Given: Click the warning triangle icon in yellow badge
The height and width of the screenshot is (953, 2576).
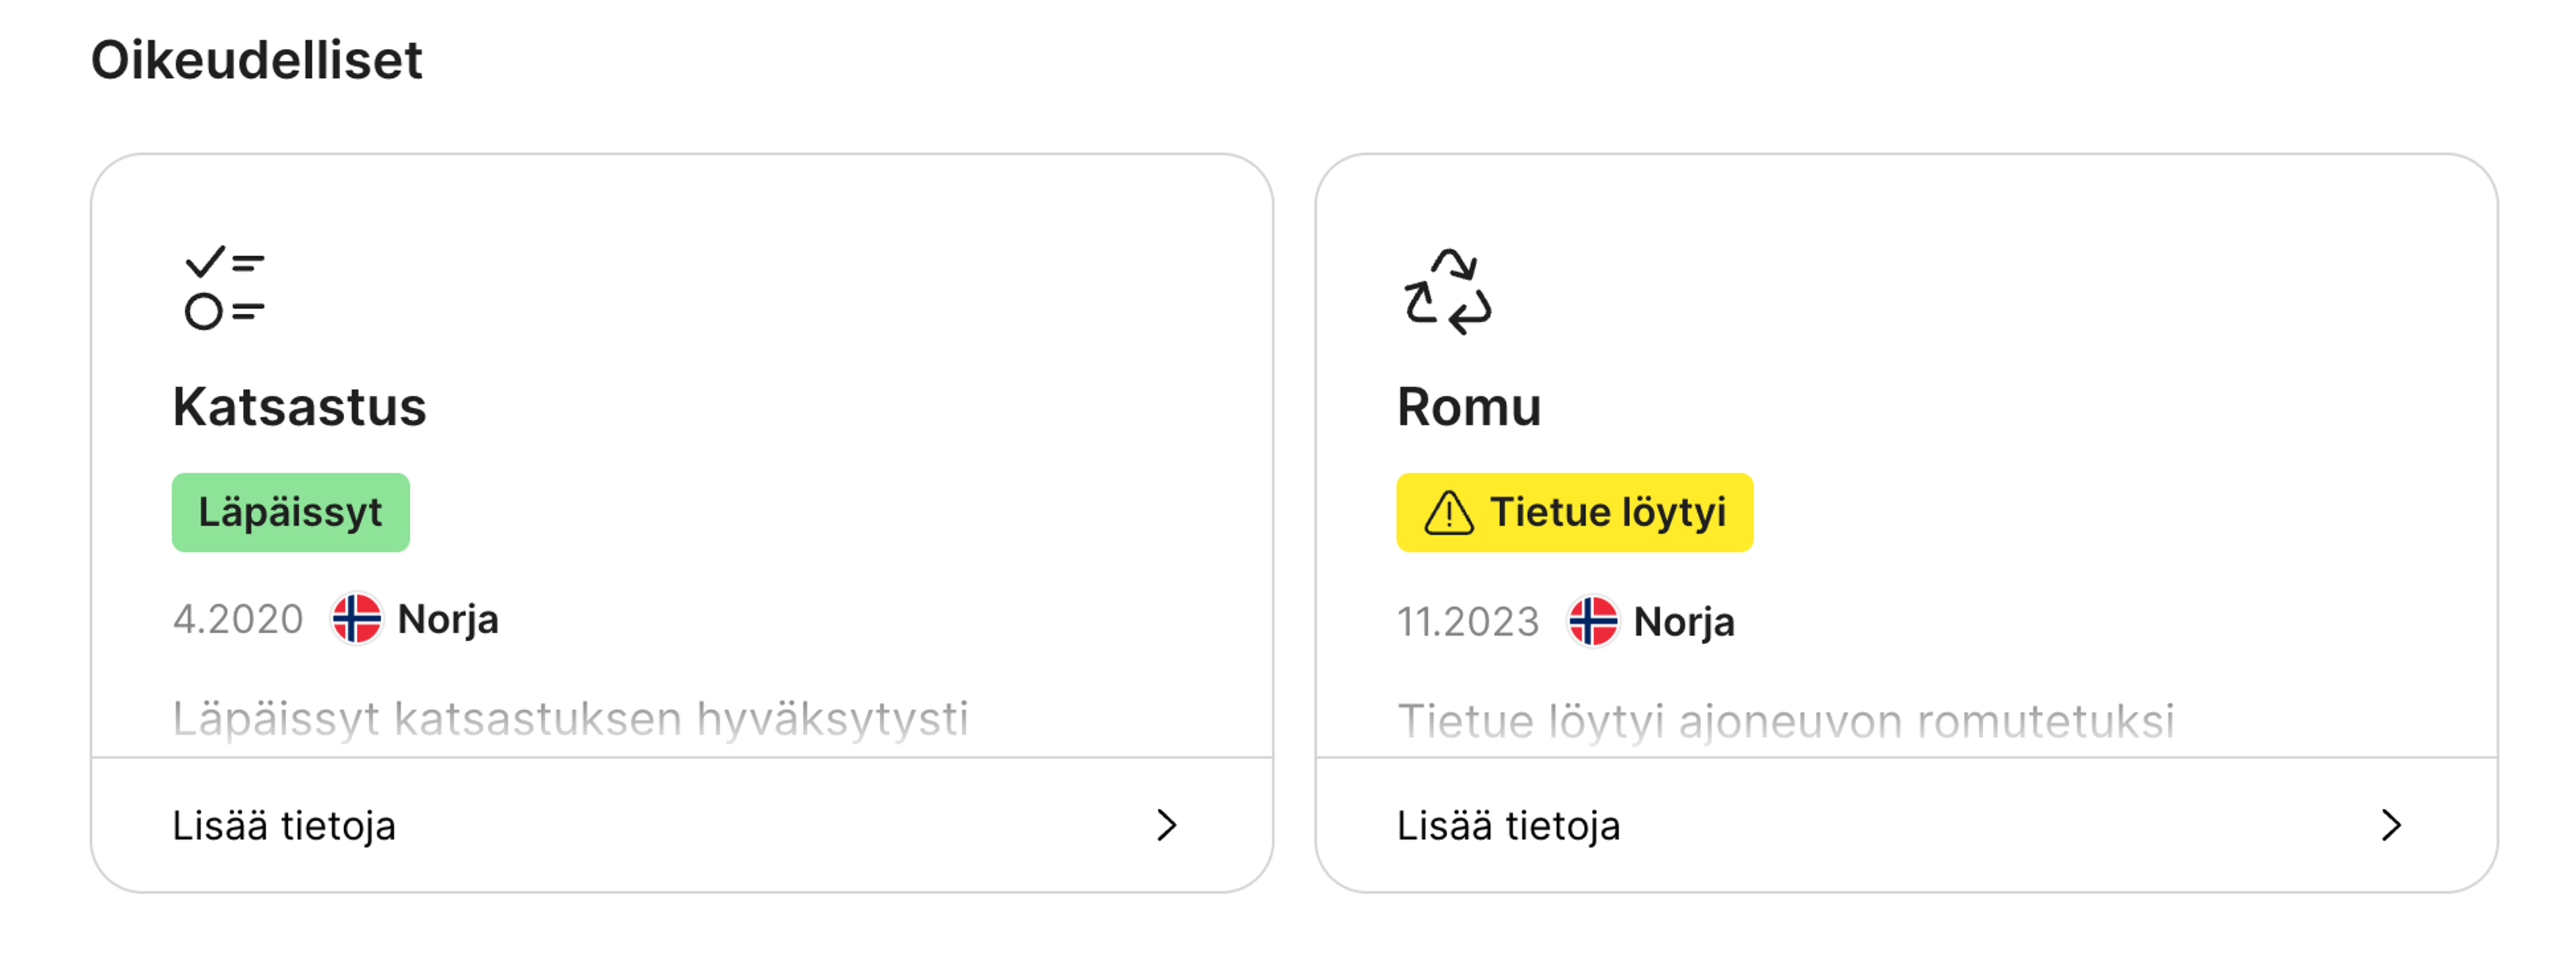Looking at the screenshot, I should (x=1448, y=513).
